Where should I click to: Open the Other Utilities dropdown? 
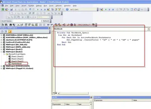point(84,25)
